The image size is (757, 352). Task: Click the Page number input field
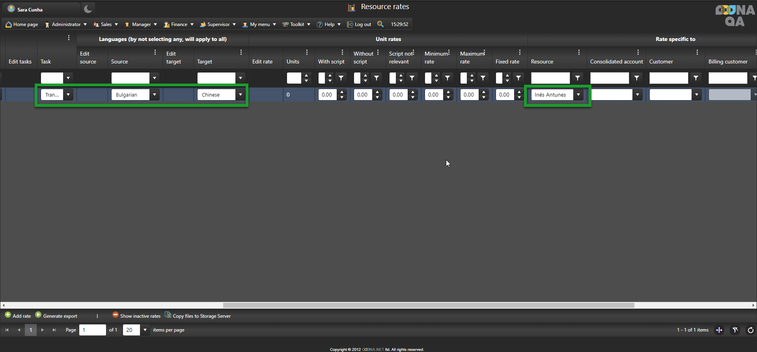click(x=92, y=330)
